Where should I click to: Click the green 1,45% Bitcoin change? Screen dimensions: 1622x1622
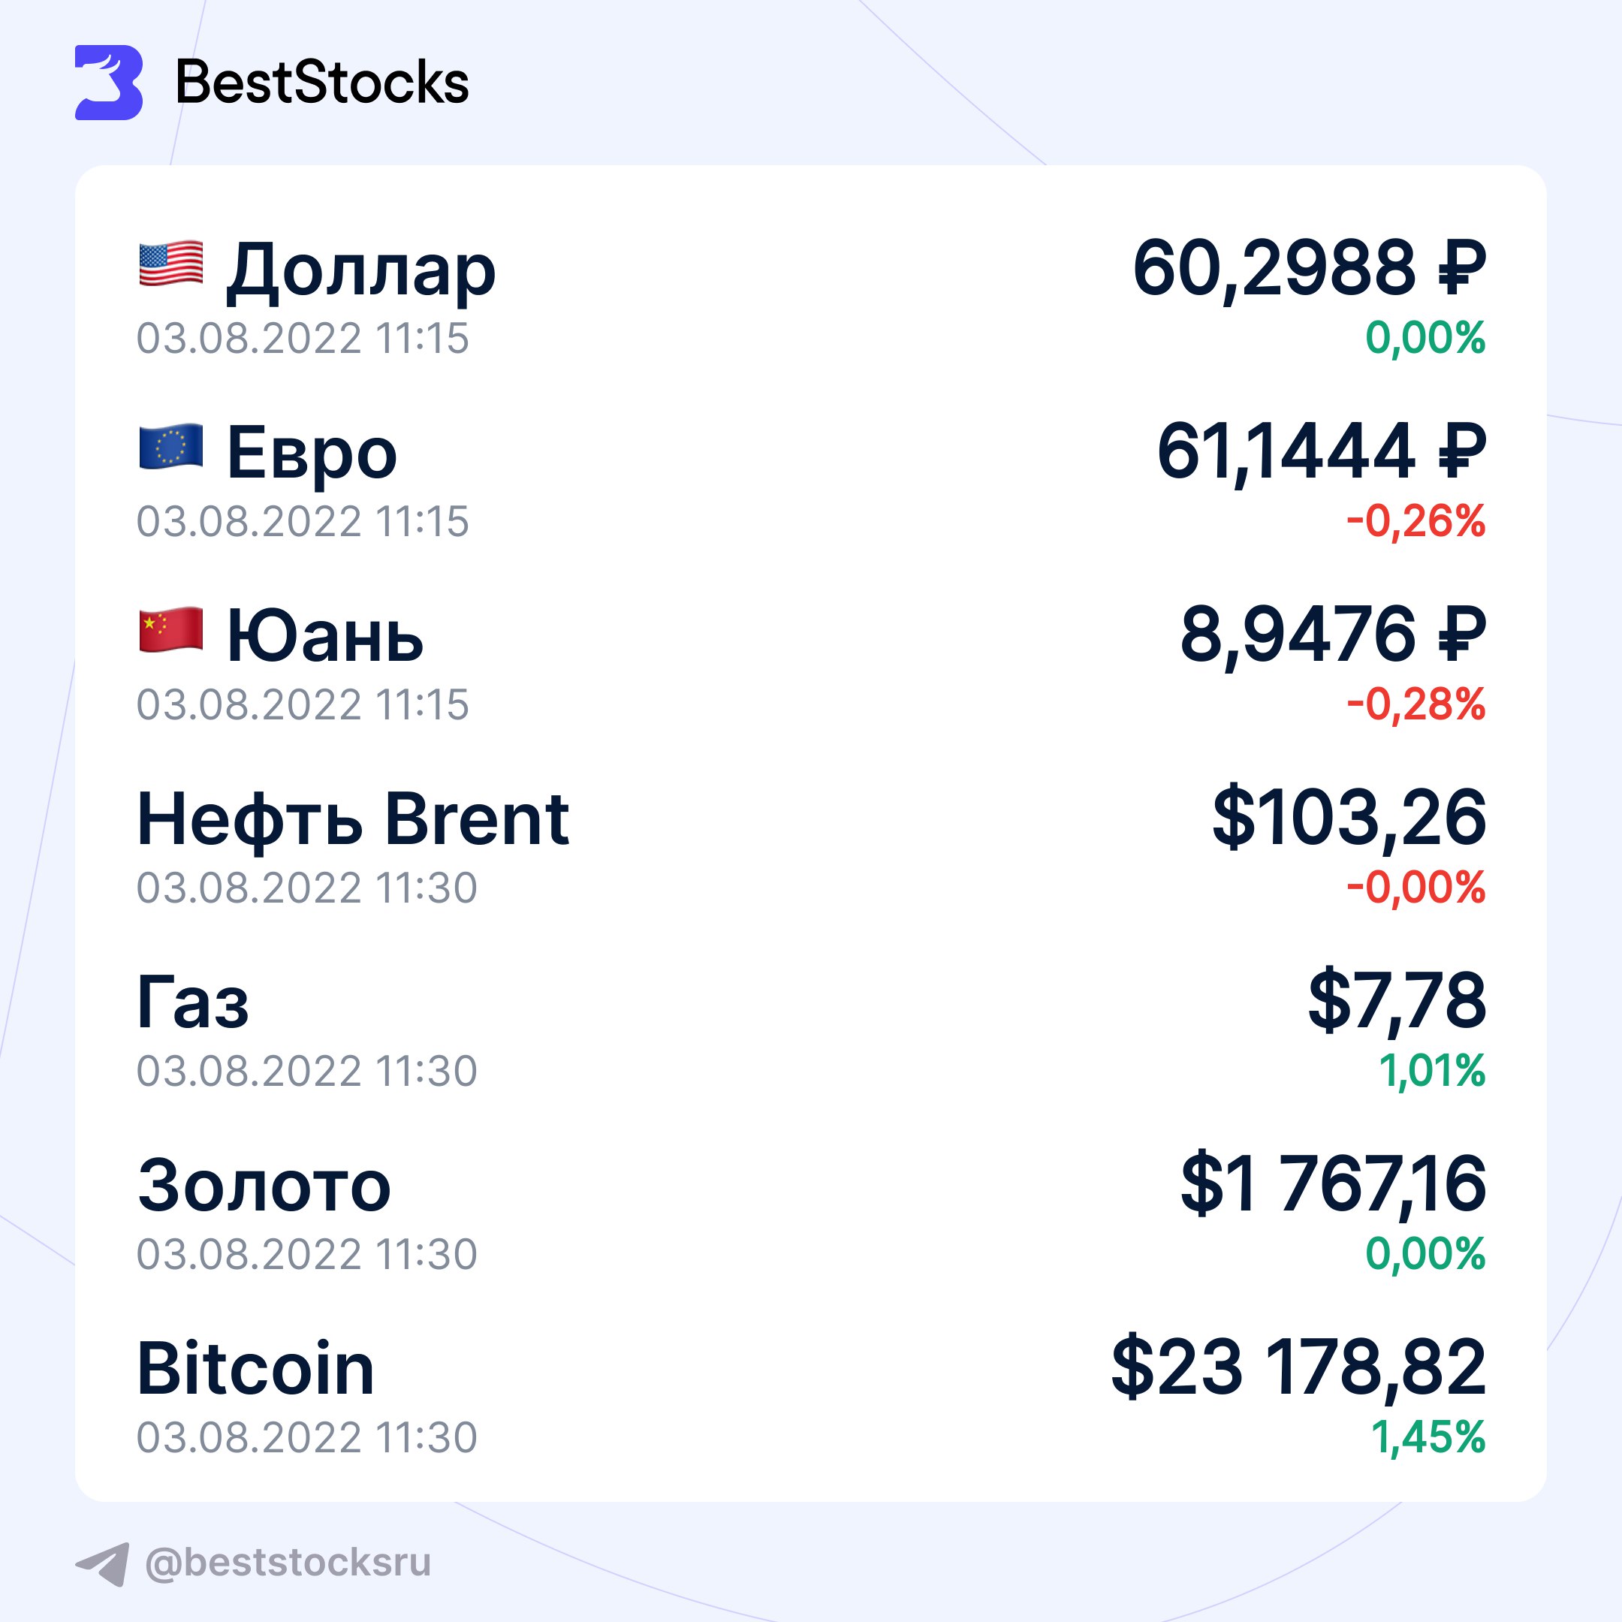1428,1437
